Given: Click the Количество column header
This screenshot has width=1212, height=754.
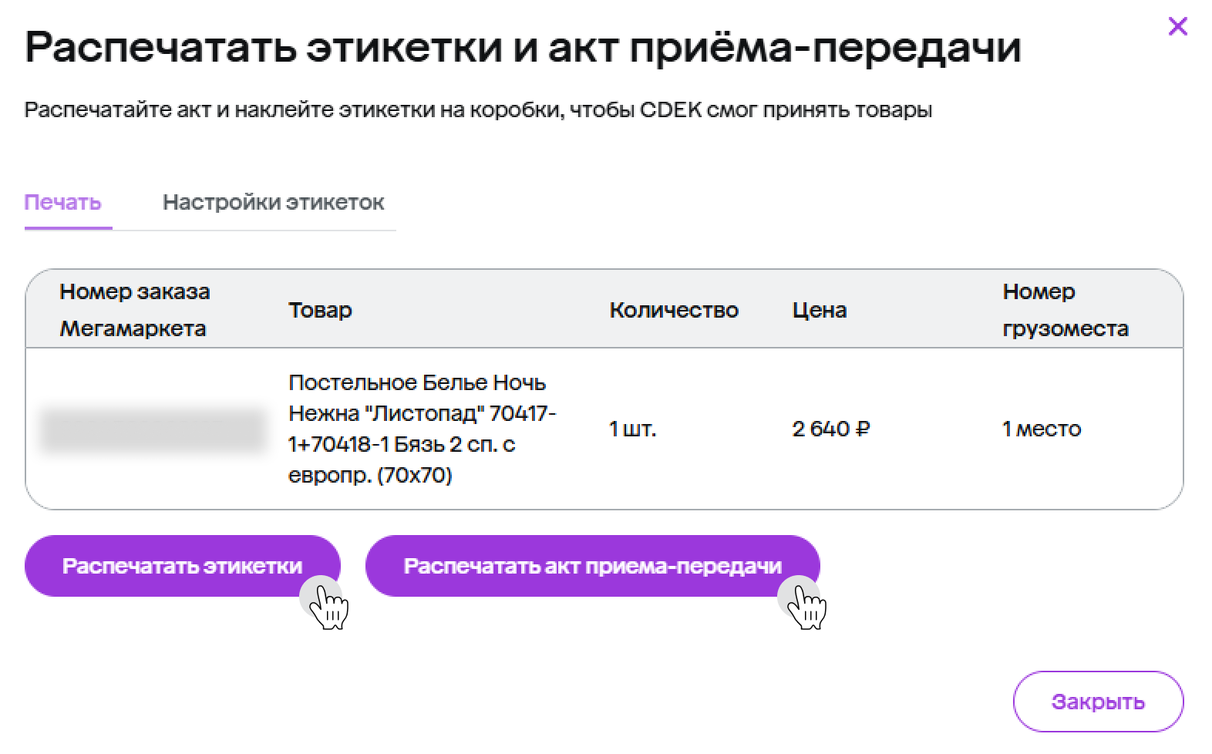Looking at the screenshot, I should [x=673, y=310].
